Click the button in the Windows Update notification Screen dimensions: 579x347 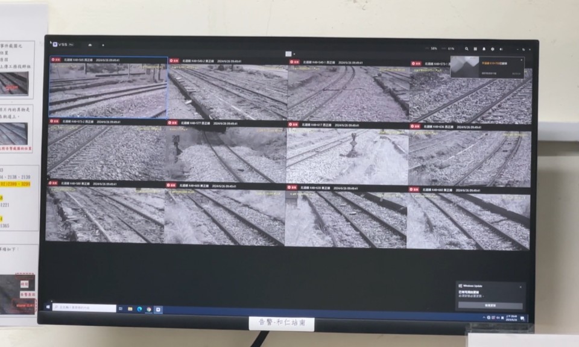[x=490, y=305]
